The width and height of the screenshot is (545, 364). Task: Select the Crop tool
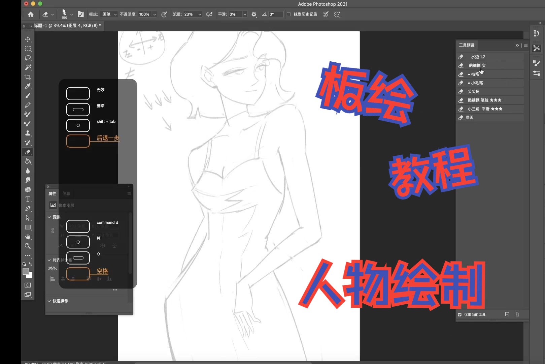tap(28, 77)
